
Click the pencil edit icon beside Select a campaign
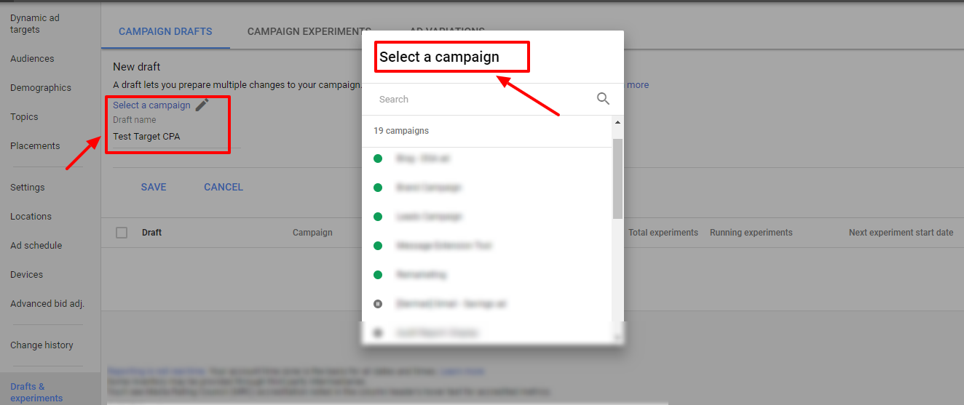point(202,105)
